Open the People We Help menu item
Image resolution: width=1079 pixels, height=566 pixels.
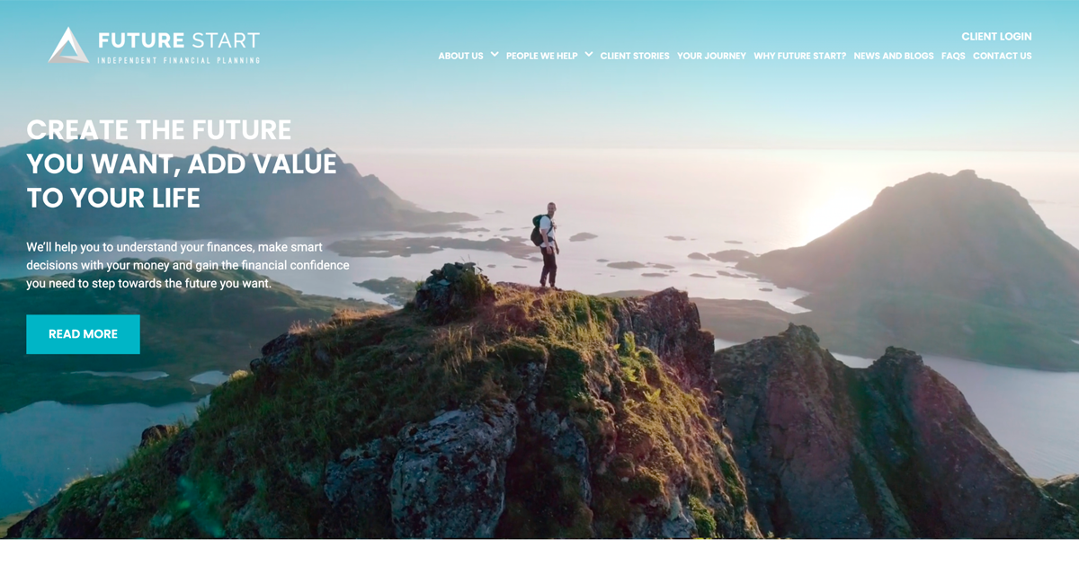[x=542, y=56]
